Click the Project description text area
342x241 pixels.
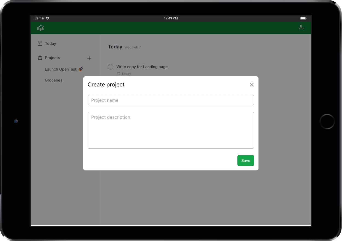[171, 130]
